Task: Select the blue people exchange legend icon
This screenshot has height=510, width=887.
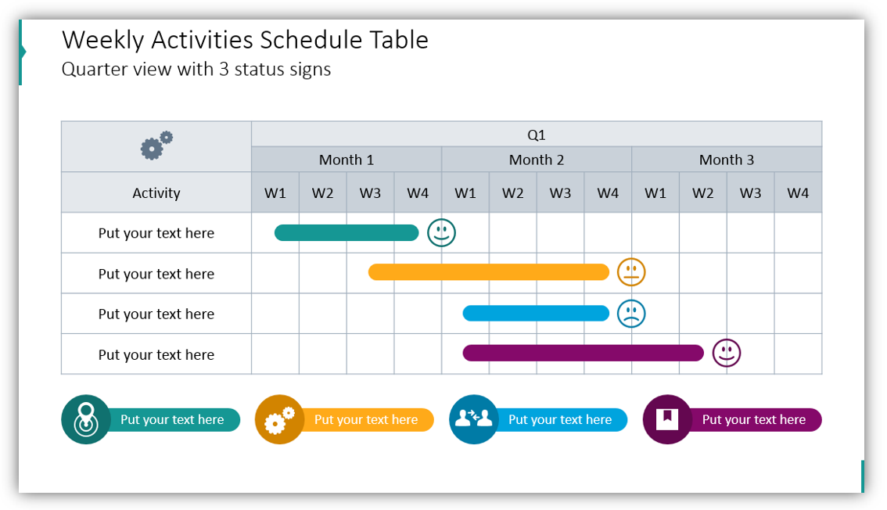Action: coord(473,420)
